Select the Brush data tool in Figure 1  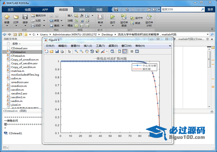pos(103,51)
